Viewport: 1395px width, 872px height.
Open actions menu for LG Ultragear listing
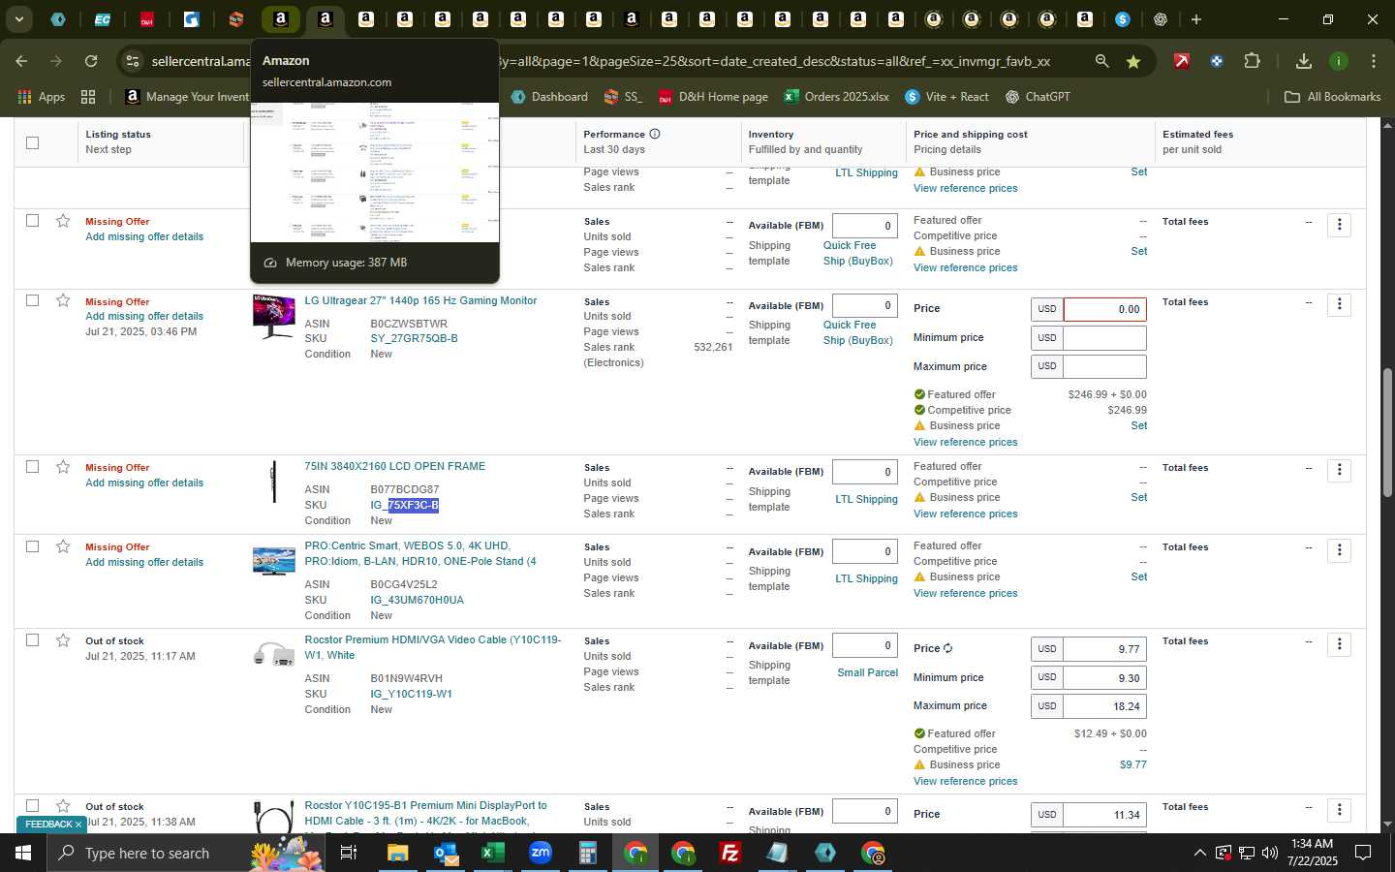(x=1339, y=304)
